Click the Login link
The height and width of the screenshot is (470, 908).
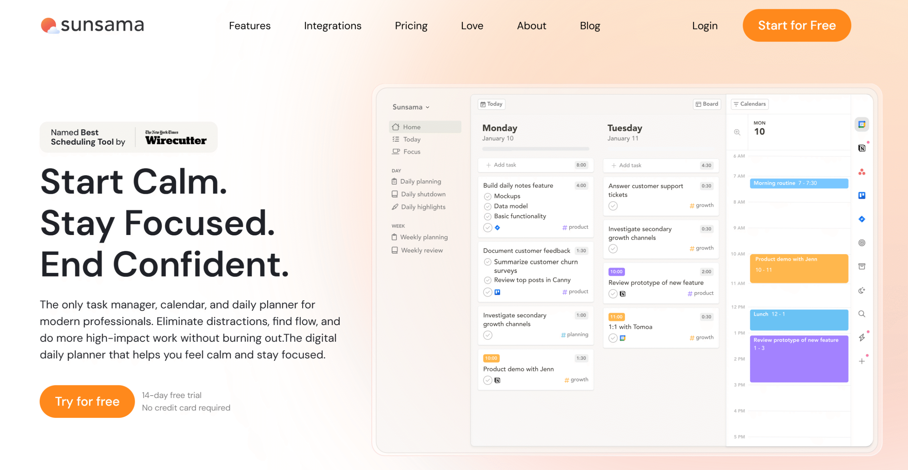705,26
